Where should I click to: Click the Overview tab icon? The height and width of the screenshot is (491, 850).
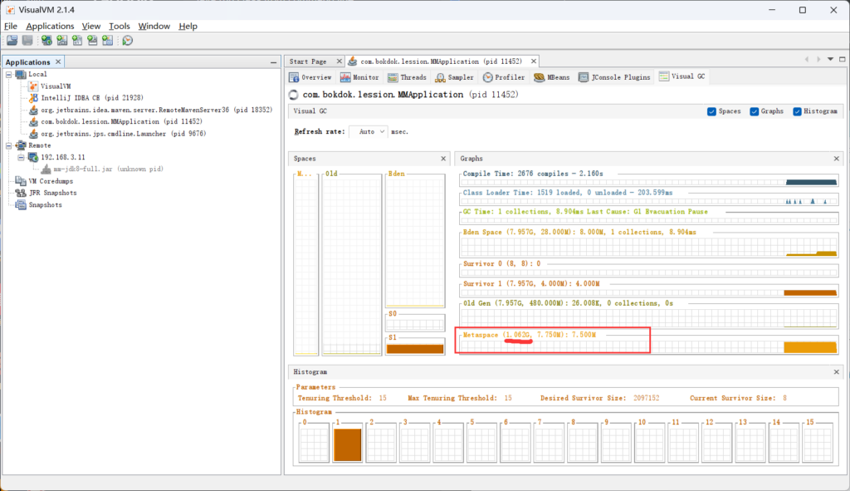coord(294,77)
